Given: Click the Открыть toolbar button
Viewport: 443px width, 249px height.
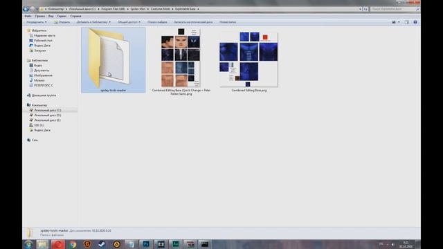Looking at the screenshot, I should 62,22.
